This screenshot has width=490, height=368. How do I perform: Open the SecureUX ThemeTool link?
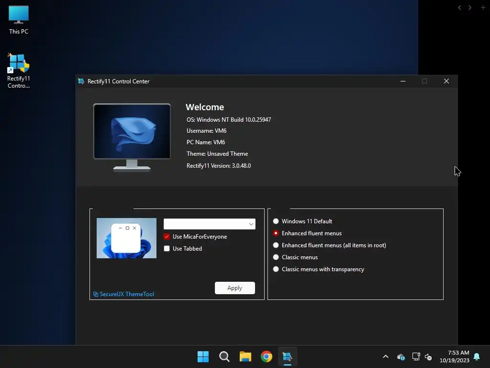click(x=123, y=294)
